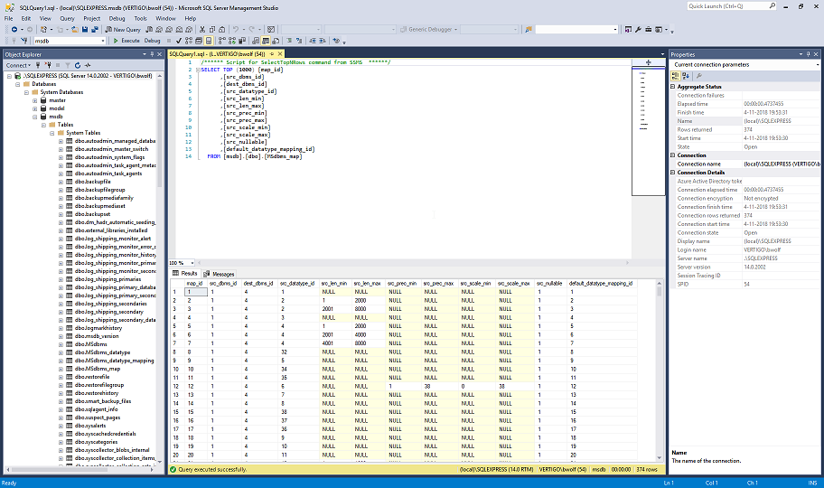Image resolution: width=824 pixels, height=488 pixels.
Task: Click the results grid vertical scrollbar
Action: tap(659, 371)
